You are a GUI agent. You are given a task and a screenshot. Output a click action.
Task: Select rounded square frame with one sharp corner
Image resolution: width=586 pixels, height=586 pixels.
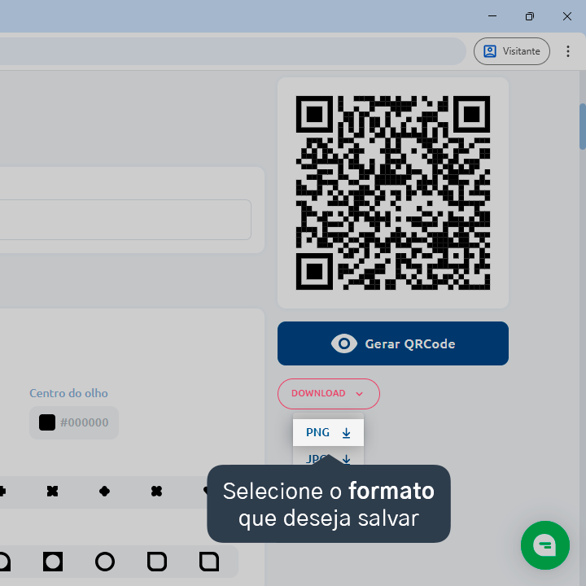pyautogui.click(x=156, y=562)
